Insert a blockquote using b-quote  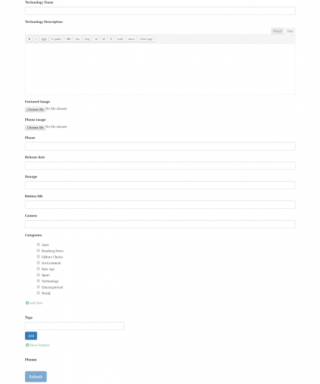coord(57,39)
